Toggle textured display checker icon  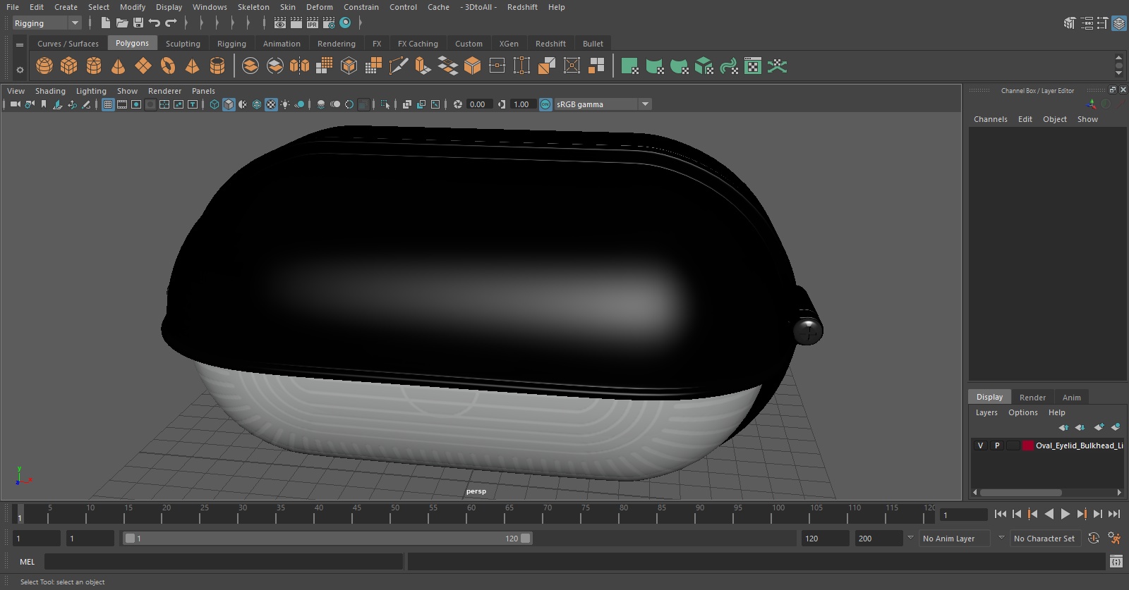click(271, 104)
